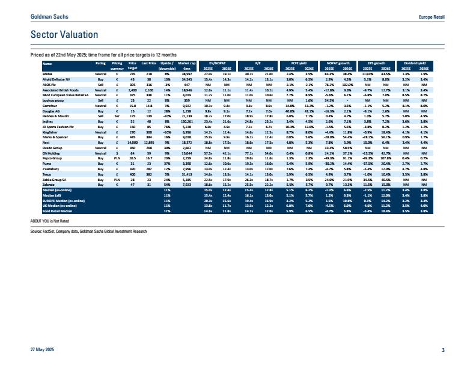Viewport: 476px width, 368px height.
Task: Click the 'Inditex' row name
Action: [x=47, y=121]
